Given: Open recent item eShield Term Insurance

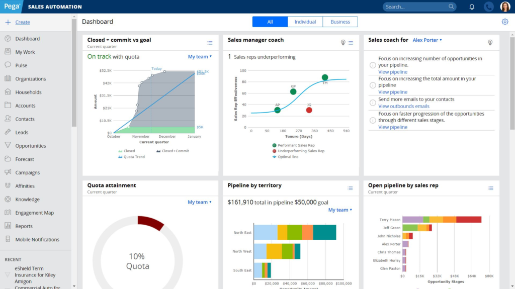Looking at the screenshot, I should 35,274.
